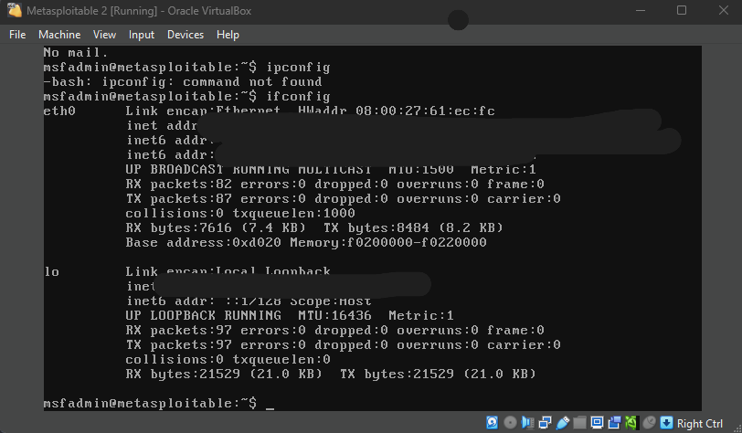The image size is (742, 433).
Task: Click the HWaddr 08:00:27:61:ec:fc text
Action: pyautogui.click(x=397, y=111)
